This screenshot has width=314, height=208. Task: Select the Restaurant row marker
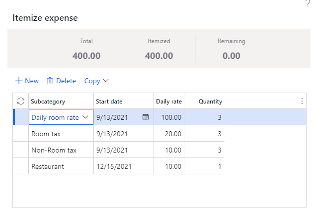pos(21,166)
